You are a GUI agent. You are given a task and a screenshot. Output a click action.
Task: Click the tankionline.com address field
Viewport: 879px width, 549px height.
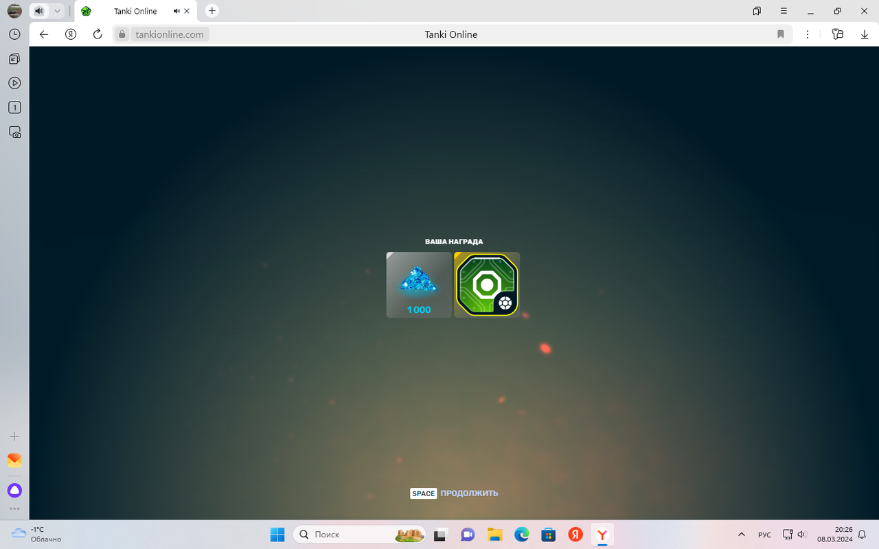170,34
